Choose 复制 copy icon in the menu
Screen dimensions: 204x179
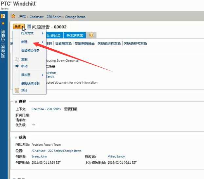coord(17,59)
